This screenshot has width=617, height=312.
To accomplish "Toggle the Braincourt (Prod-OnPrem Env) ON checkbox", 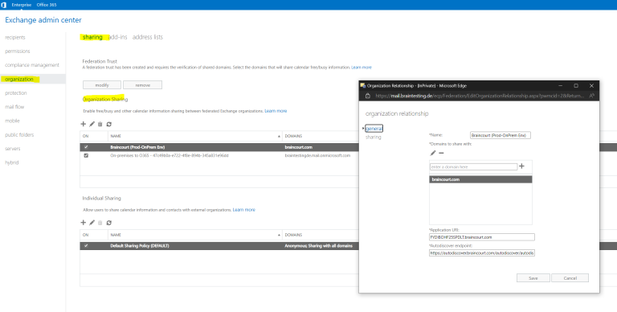I will tap(86, 147).
